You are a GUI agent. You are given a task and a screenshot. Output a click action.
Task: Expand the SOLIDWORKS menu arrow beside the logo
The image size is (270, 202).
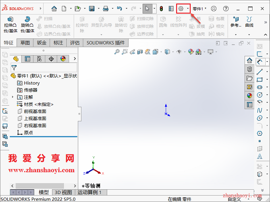point(40,8)
